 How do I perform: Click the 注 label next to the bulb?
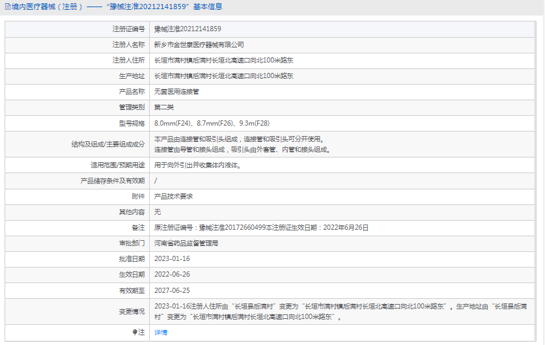[141, 333]
